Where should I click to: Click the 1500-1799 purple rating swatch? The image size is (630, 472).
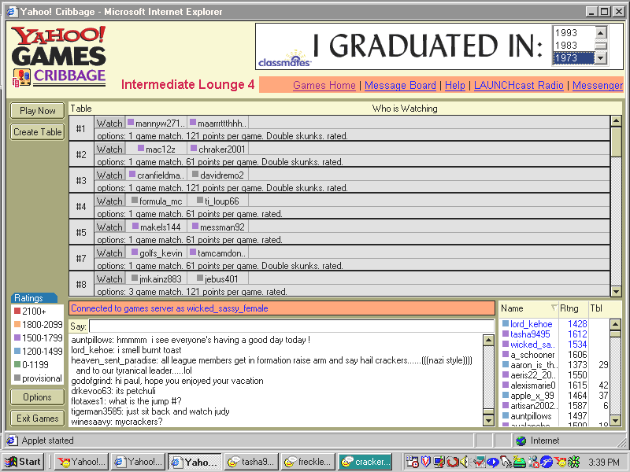[x=17, y=337]
